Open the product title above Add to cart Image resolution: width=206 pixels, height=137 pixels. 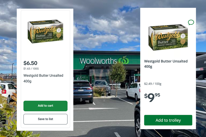(43, 78)
